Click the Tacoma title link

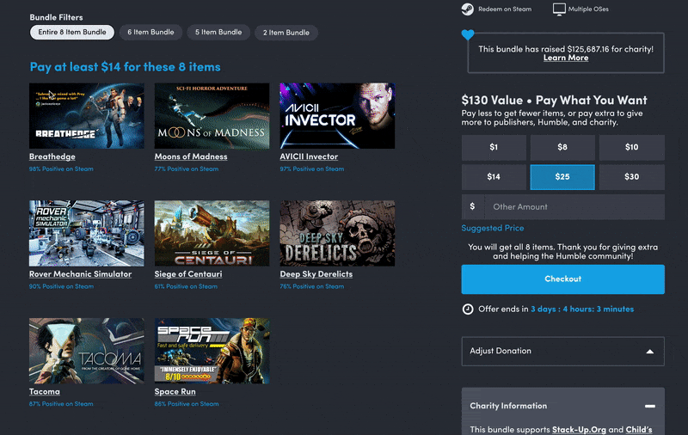45,392
